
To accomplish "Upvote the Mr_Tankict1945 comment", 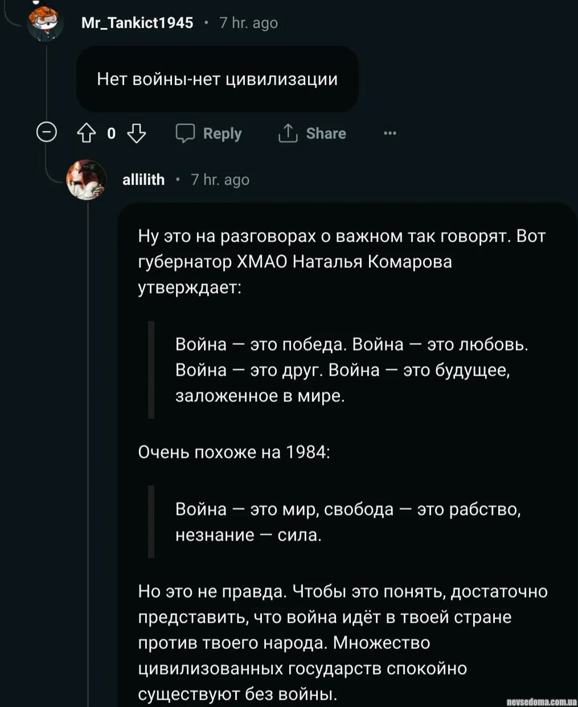I will [86, 133].
